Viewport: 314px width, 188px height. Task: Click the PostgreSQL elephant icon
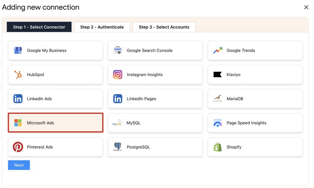click(117, 147)
